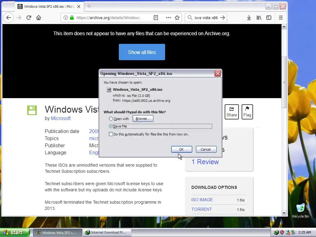Open the library icon
Viewport: 316px width, 237px height.
[259, 18]
